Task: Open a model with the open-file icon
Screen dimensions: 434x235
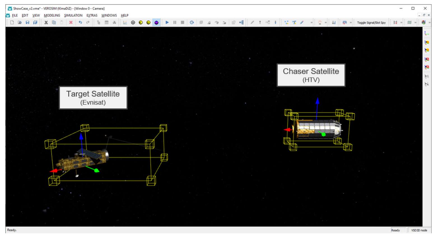Action: (20, 22)
